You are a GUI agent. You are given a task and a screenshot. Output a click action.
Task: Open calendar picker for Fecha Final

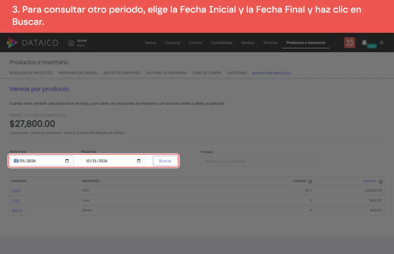(139, 161)
